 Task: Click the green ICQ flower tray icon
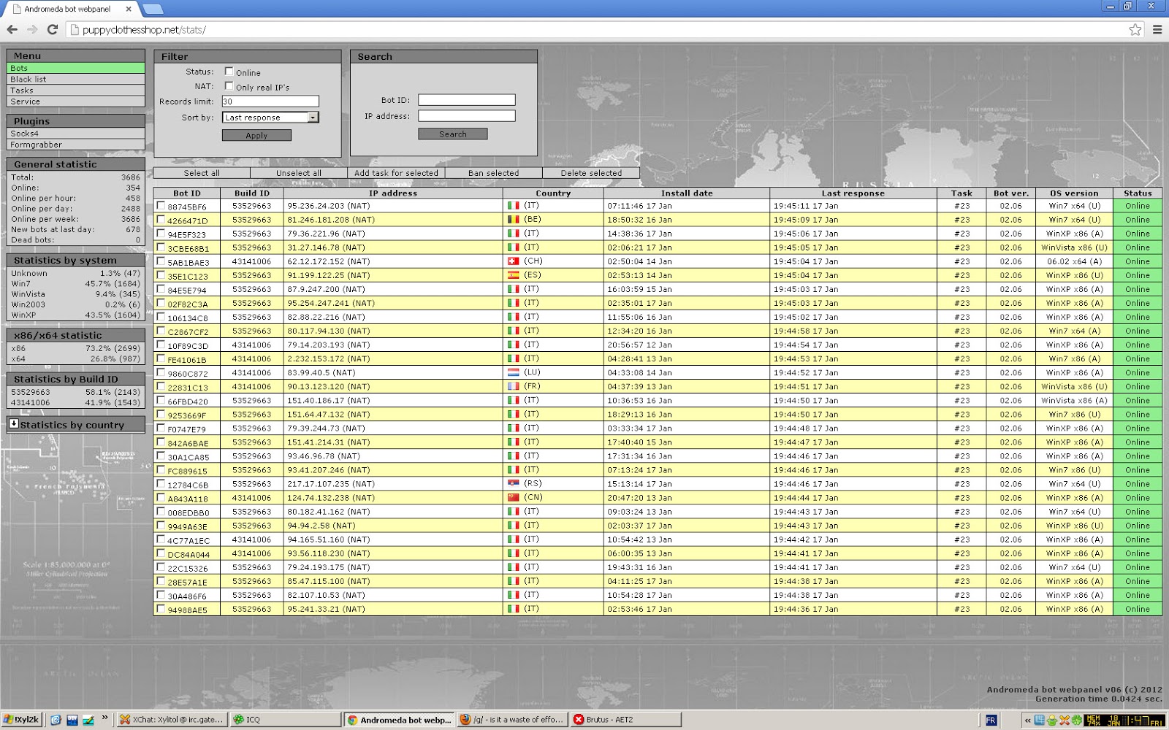1076,720
